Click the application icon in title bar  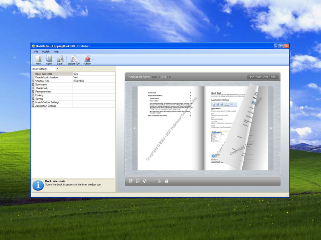point(33,46)
